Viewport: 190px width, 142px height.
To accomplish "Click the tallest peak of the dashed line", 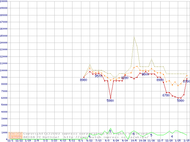I will point(134,37).
